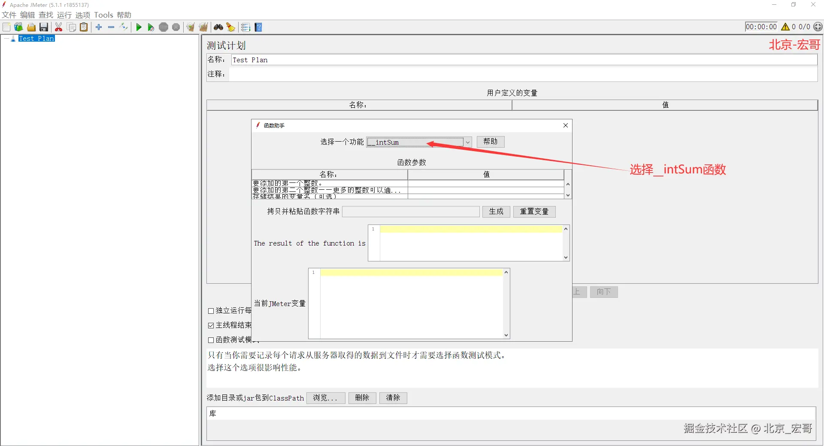Click the 清除 classpath button

pyautogui.click(x=393, y=398)
